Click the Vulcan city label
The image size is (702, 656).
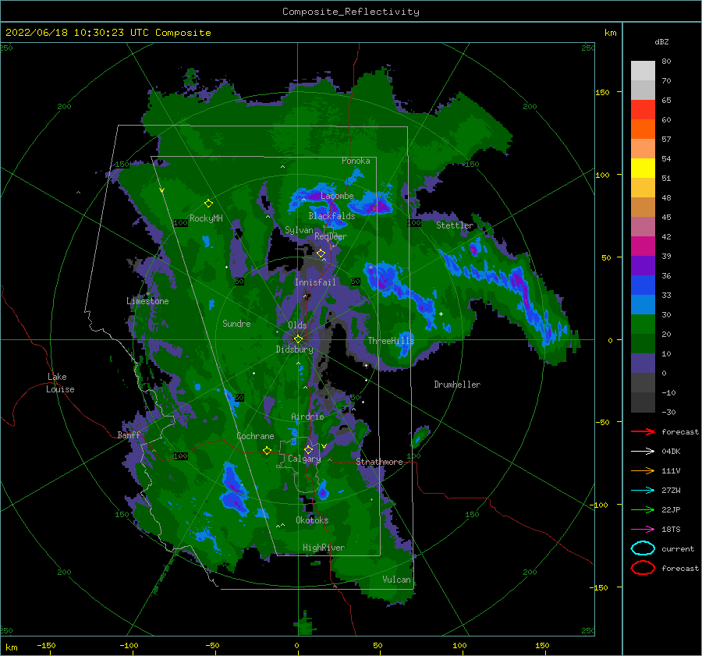[397, 580]
